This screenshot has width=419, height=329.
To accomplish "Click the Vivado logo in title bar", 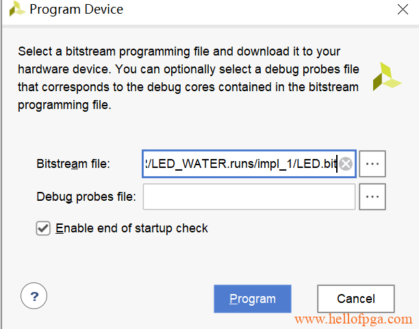I will (x=16, y=10).
